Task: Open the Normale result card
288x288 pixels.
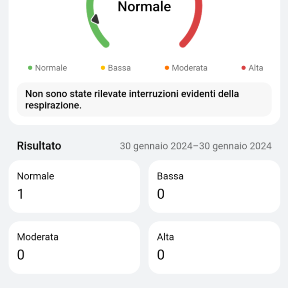Action: (74, 186)
